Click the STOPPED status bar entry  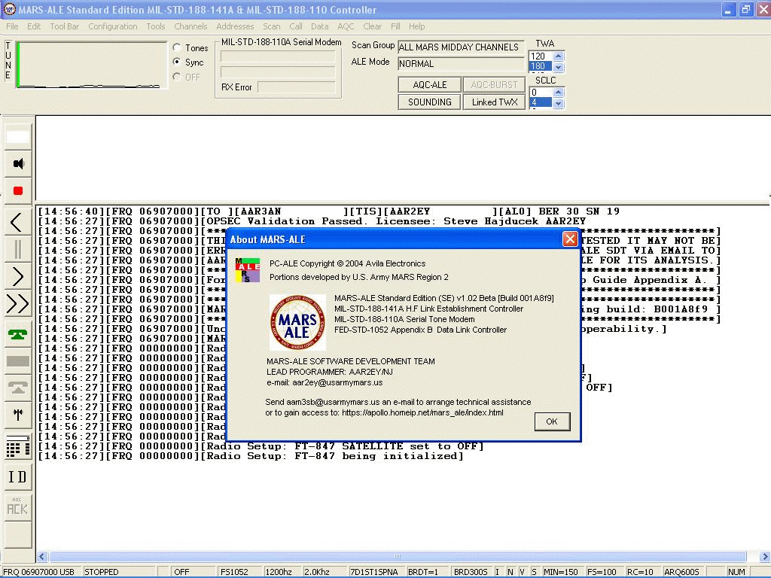[119, 572]
